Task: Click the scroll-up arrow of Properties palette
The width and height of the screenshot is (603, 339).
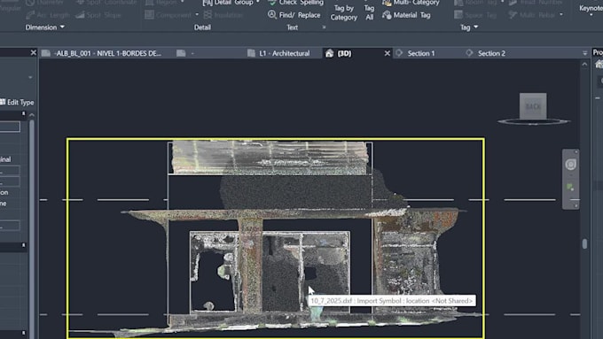Action: point(32,115)
